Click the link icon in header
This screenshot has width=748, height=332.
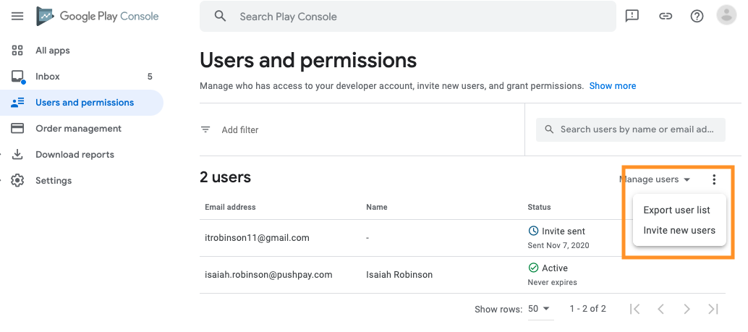pos(665,16)
